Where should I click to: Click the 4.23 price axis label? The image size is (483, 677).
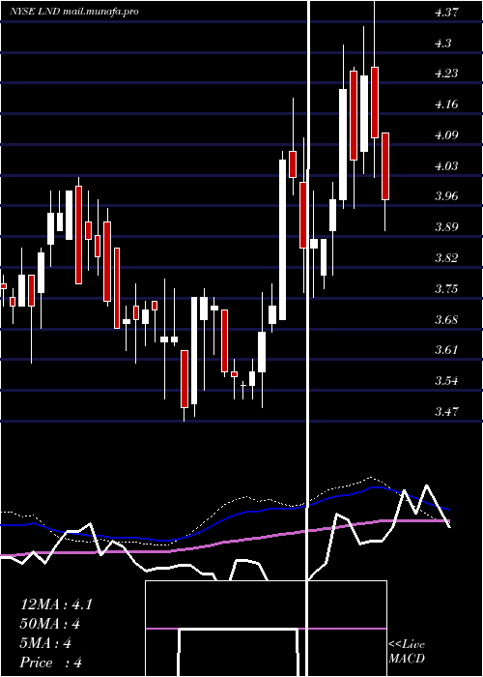click(x=446, y=74)
